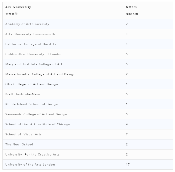Select Goldsmiths, University of London
This screenshot has width=175, height=172.
pos(34,54)
